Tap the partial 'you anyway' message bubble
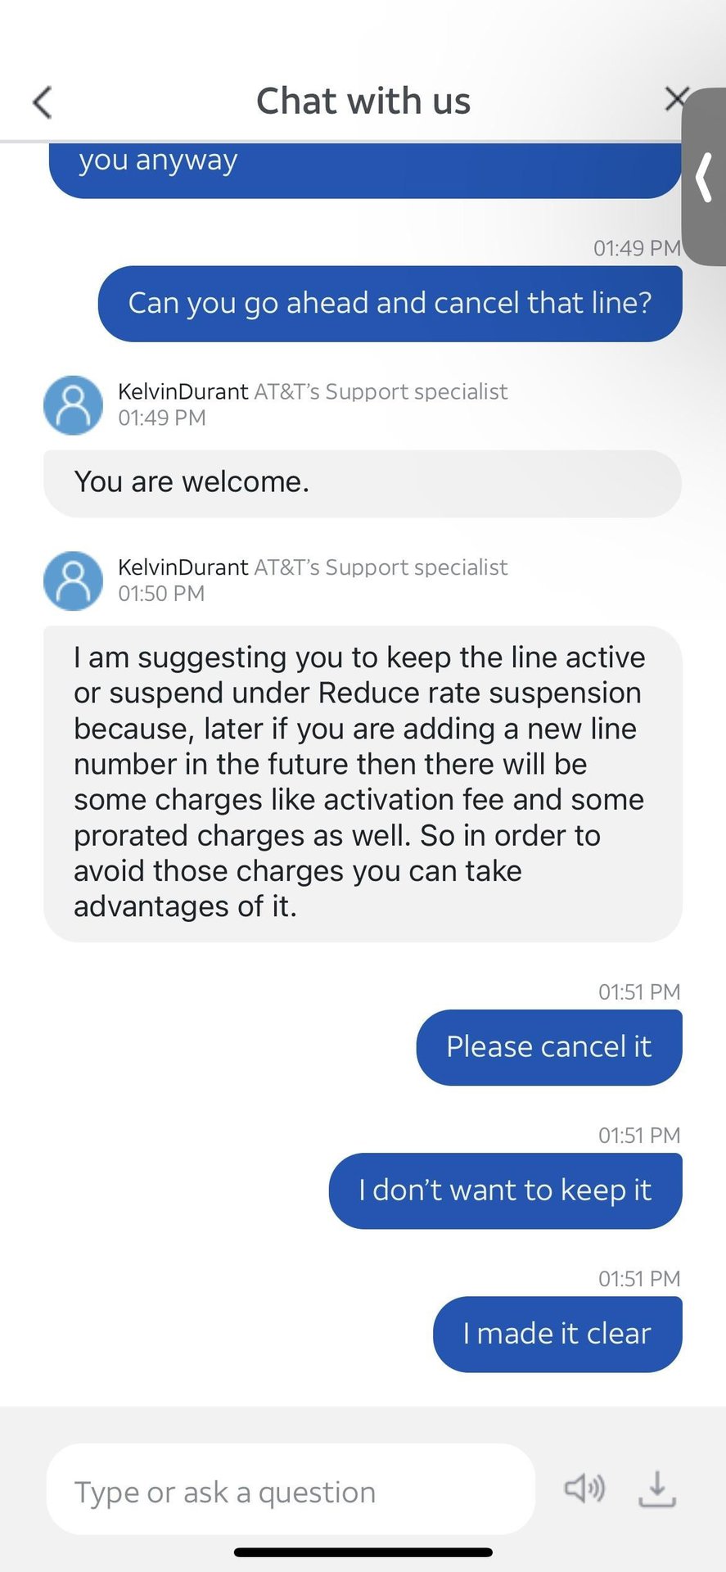The height and width of the screenshot is (1572, 726). 365,170
